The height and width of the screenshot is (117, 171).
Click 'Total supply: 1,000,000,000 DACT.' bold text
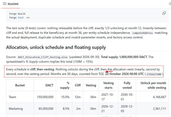point(124,57)
